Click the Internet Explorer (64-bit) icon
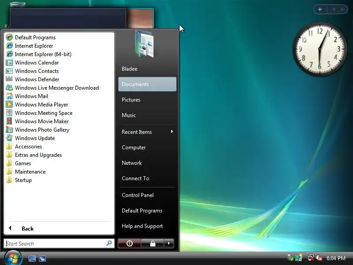Viewport: 353px width, 265px height. click(9, 54)
